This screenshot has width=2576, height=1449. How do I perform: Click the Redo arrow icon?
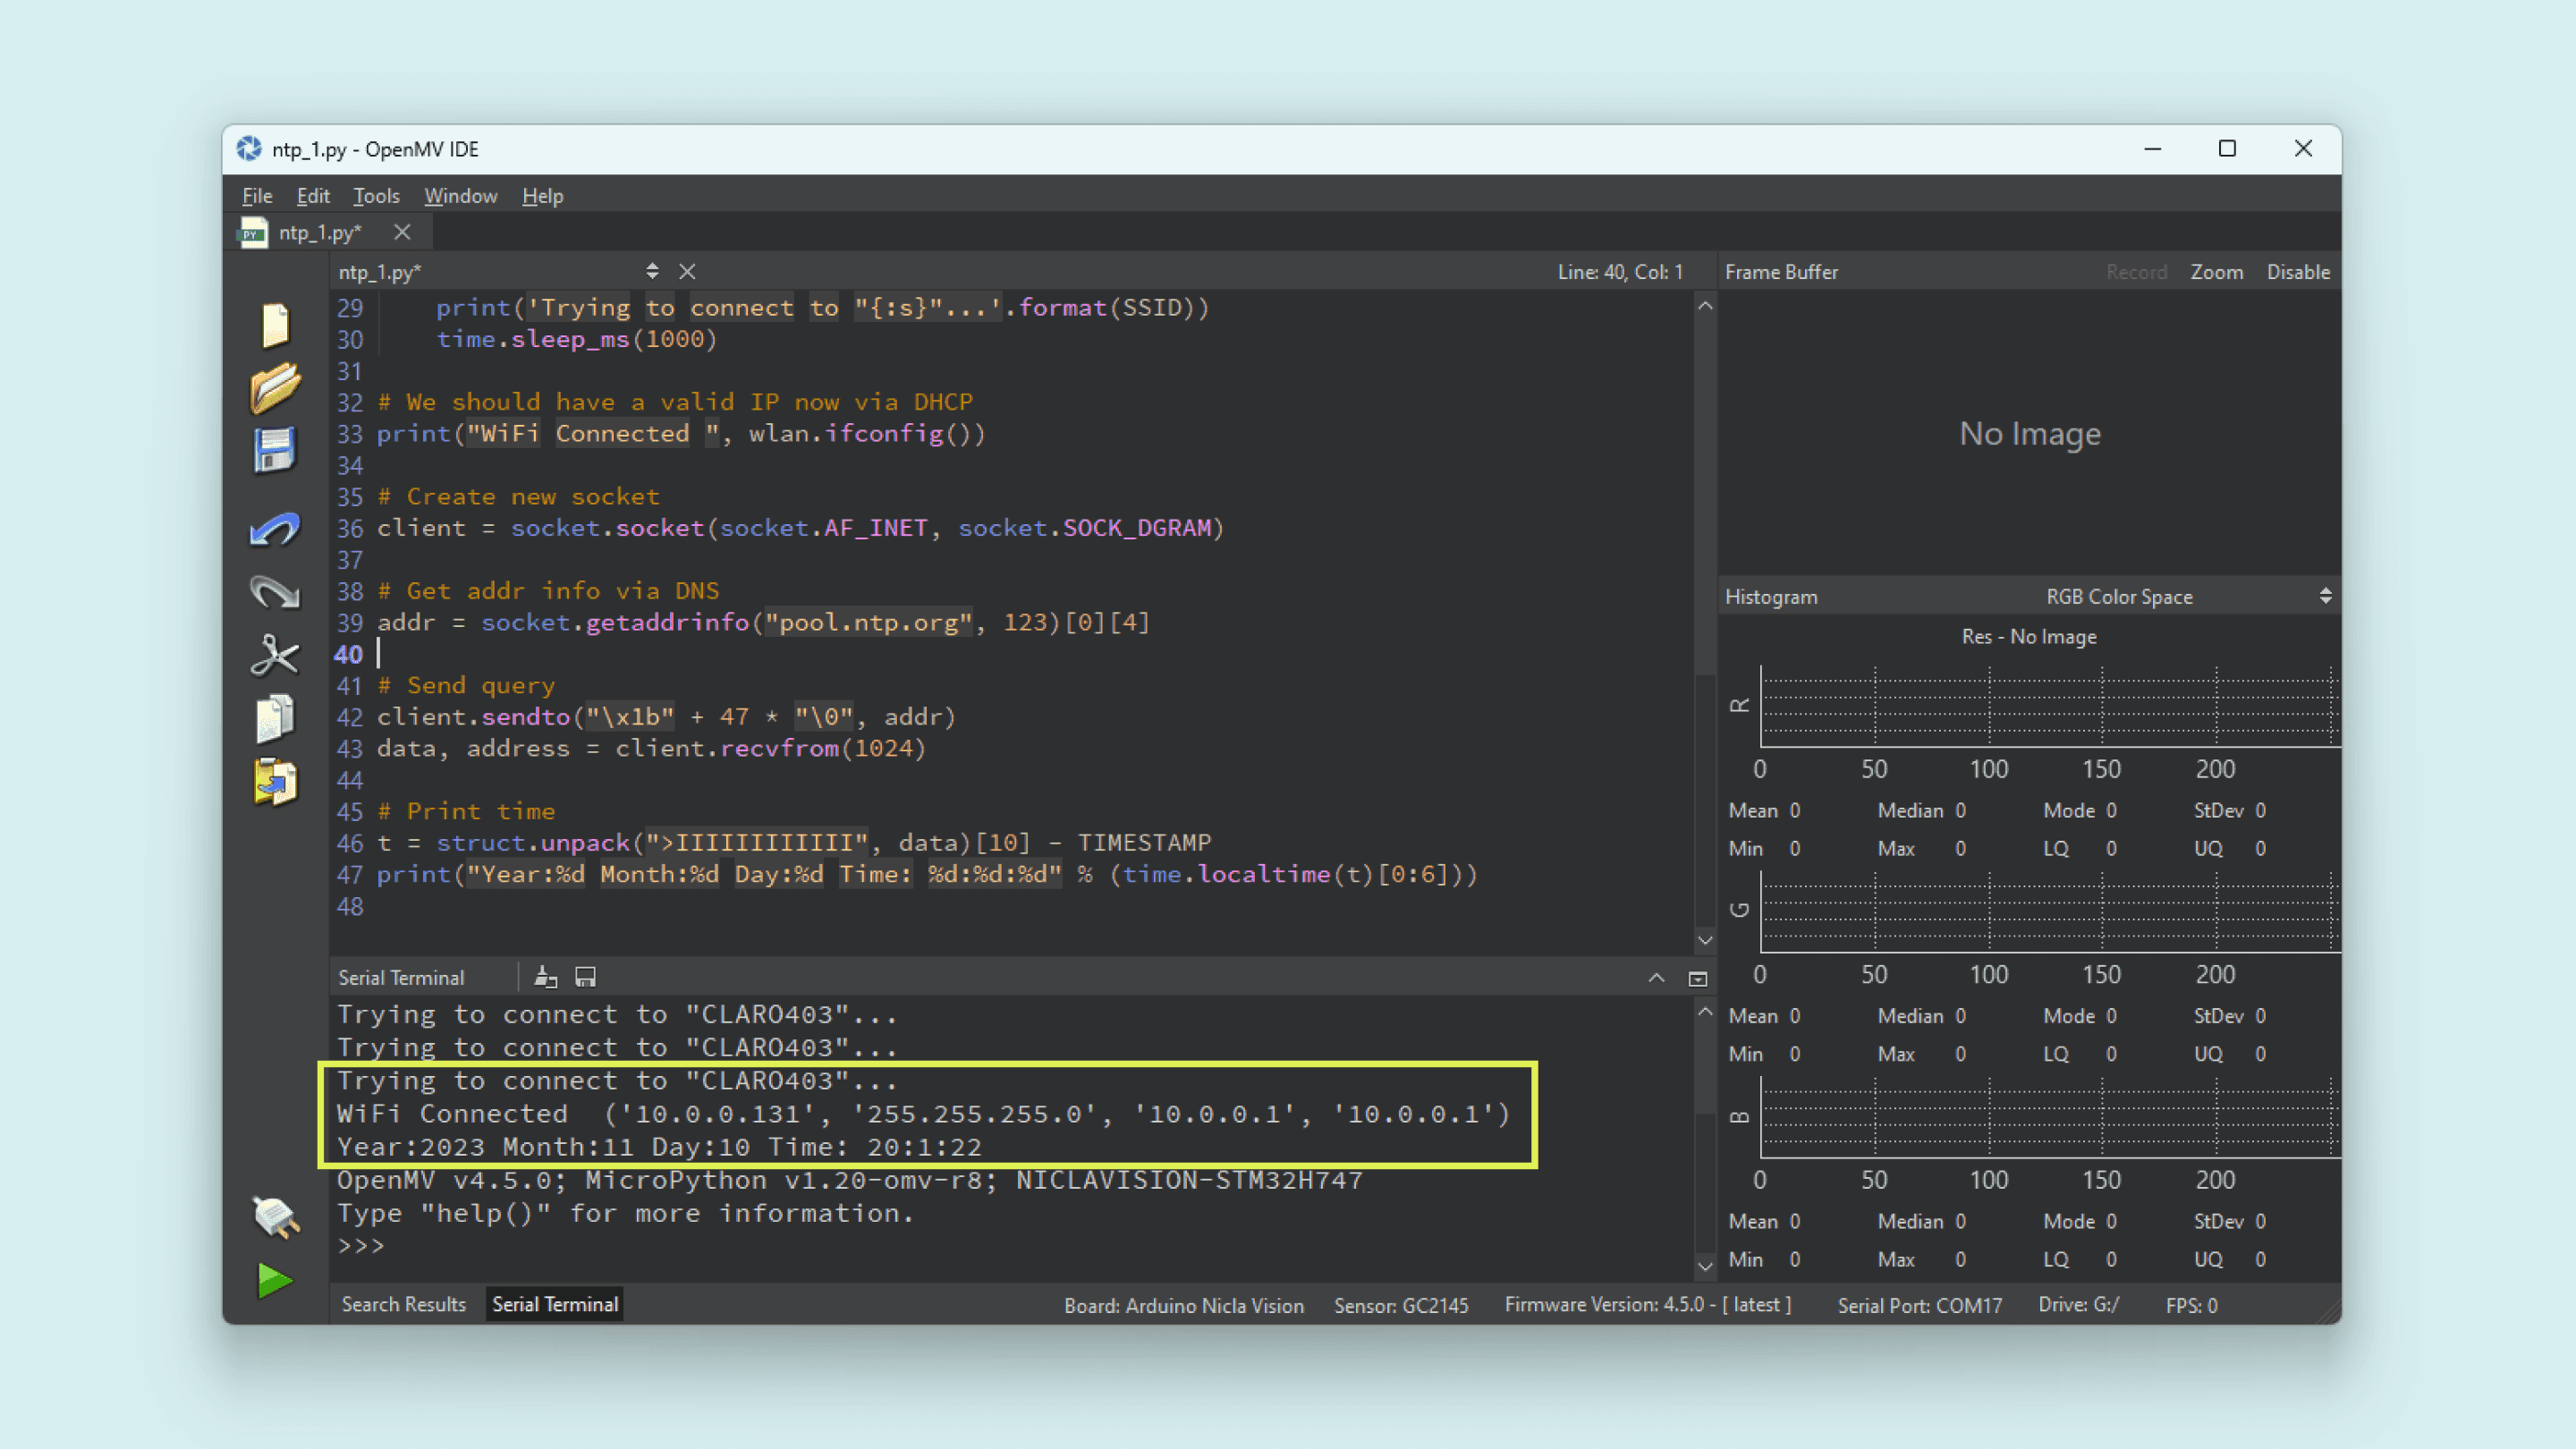coord(275,593)
